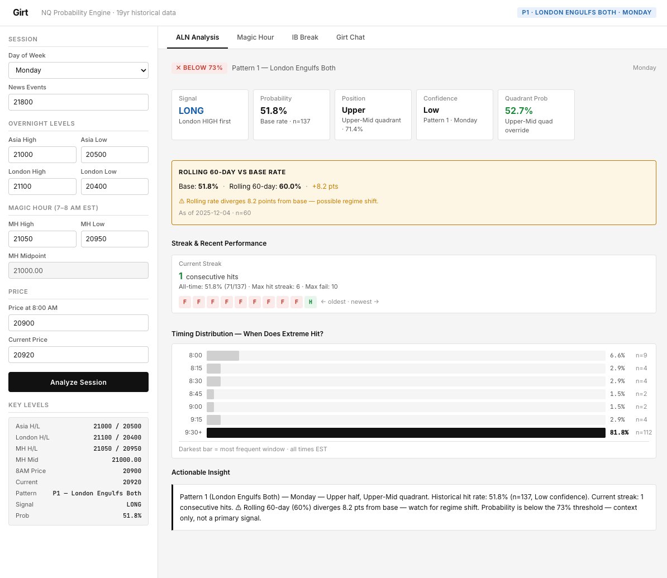Click the 8AM Price key level row
This screenshot has height=578, width=667.
coord(78,471)
